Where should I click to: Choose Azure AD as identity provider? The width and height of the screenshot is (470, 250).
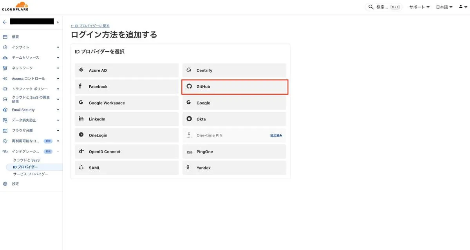(x=127, y=70)
